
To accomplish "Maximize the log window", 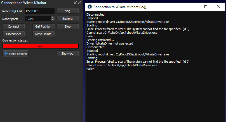I will point(206,7).
